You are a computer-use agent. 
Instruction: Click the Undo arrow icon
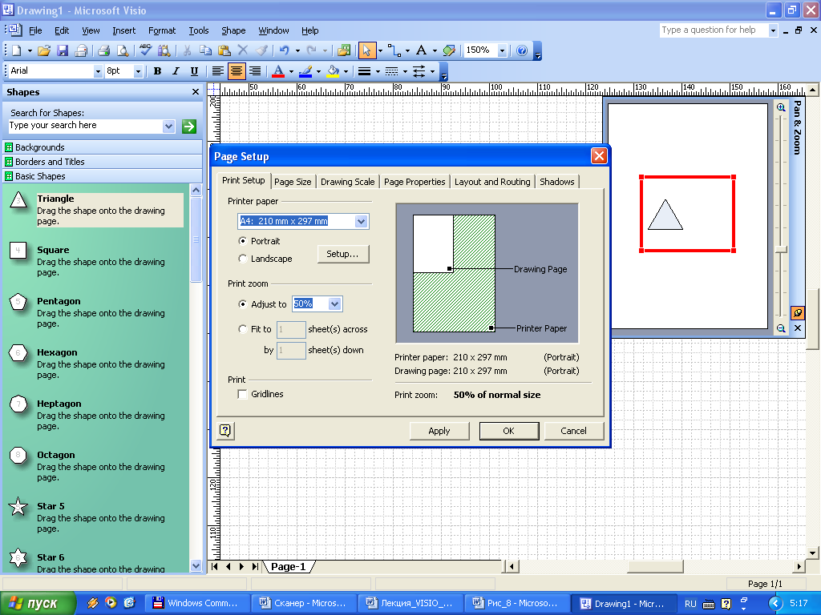(284, 50)
